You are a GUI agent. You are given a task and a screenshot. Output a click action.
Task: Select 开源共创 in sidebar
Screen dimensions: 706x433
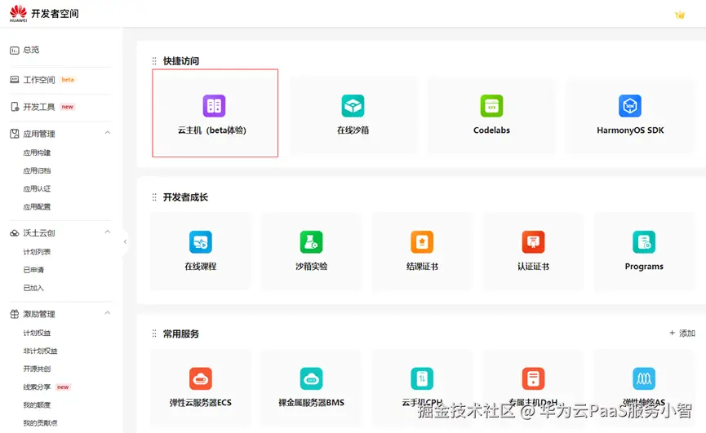point(37,369)
